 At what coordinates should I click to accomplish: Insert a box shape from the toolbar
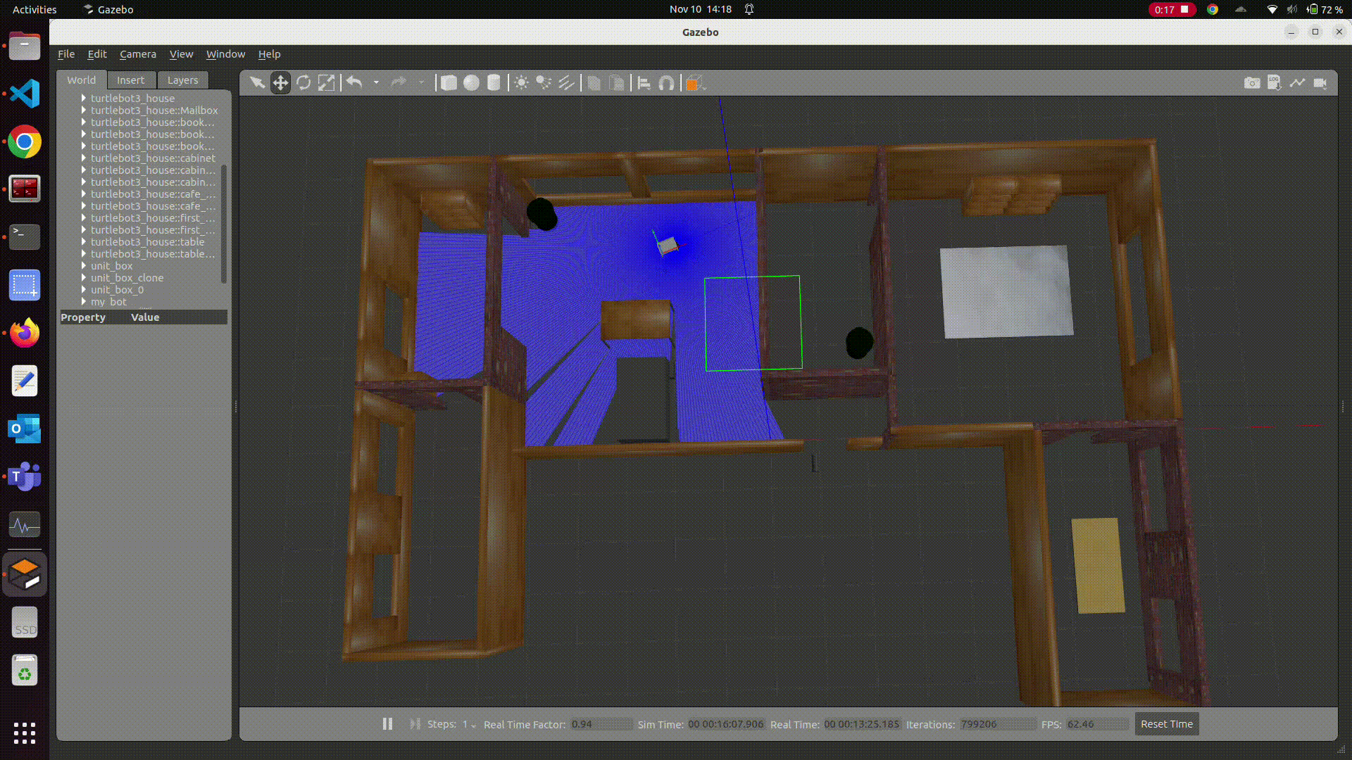(x=449, y=83)
